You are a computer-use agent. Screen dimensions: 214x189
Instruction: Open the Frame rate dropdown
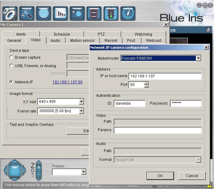(81, 111)
